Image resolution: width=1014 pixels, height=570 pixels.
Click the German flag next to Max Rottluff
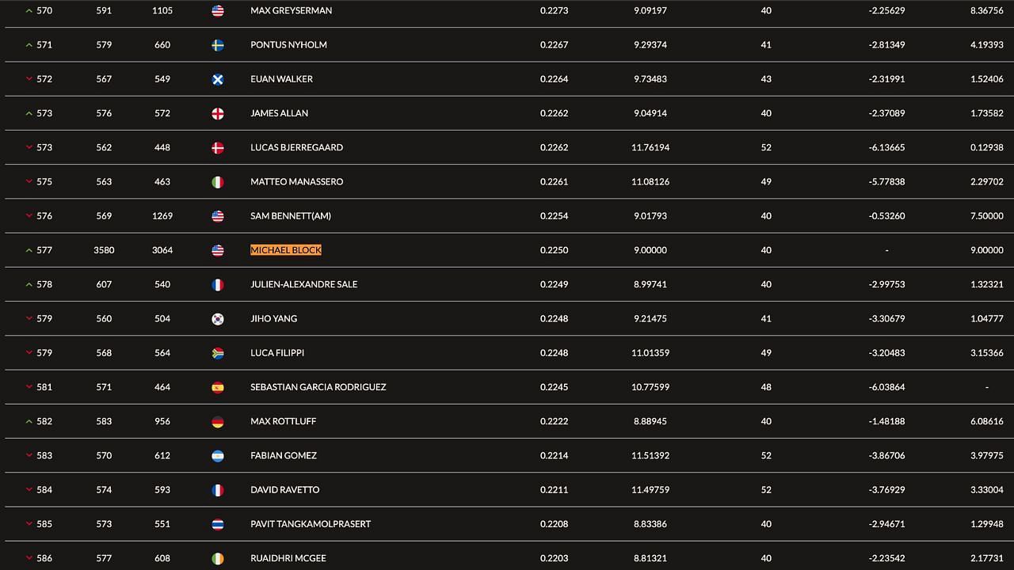click(x=218, y=422)
